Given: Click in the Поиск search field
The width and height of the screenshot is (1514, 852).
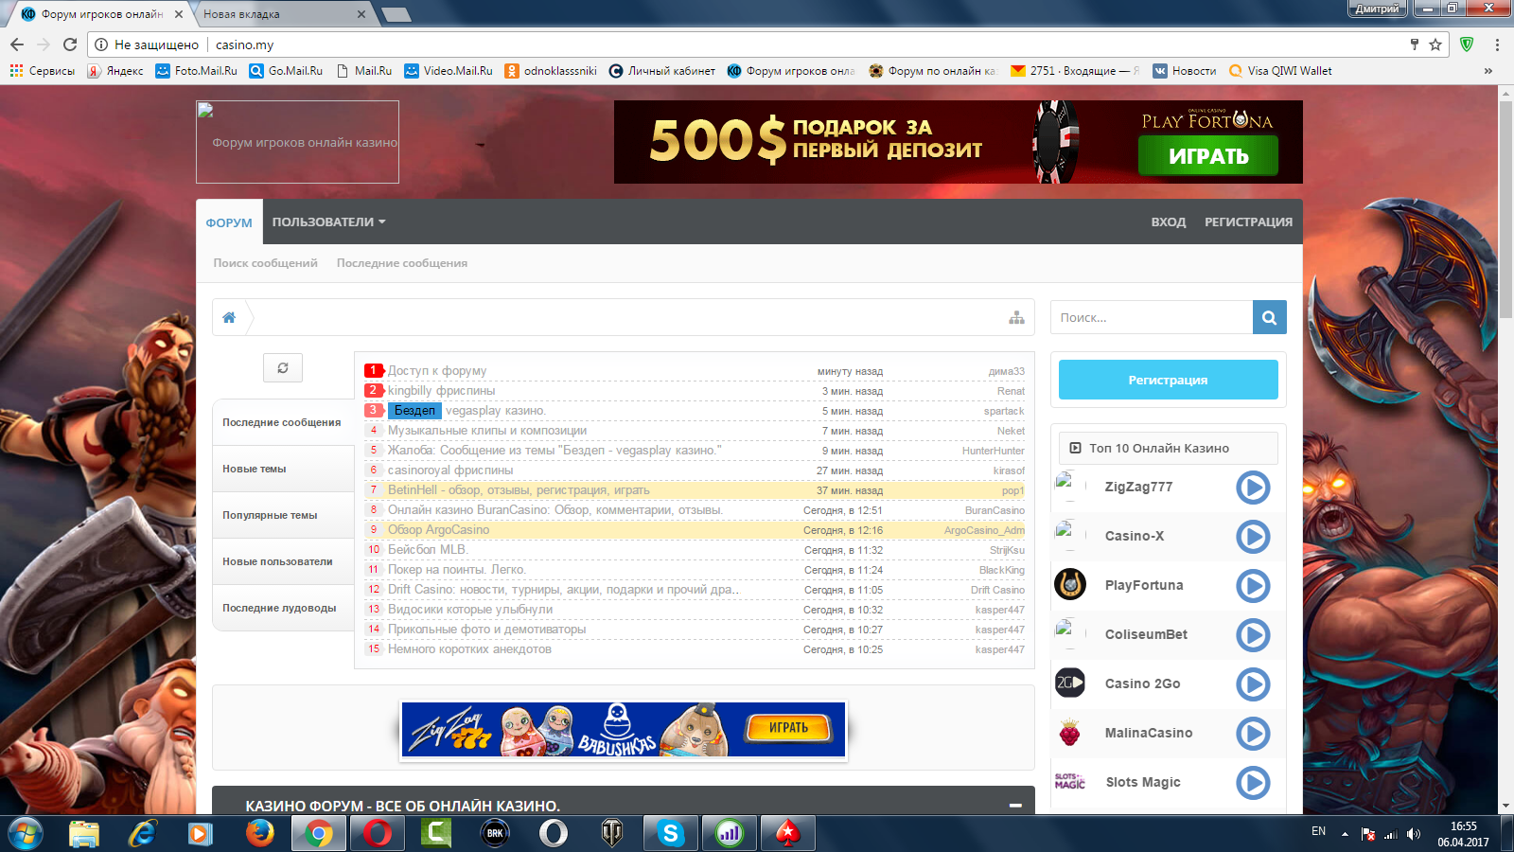Looking at the screenshot, I should pos(1152,317).
